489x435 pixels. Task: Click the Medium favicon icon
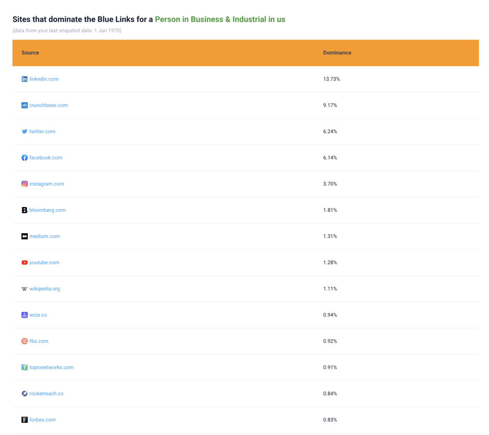pos(24,236)
